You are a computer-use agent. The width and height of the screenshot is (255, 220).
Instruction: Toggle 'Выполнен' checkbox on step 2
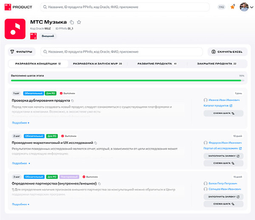[61, 135]
